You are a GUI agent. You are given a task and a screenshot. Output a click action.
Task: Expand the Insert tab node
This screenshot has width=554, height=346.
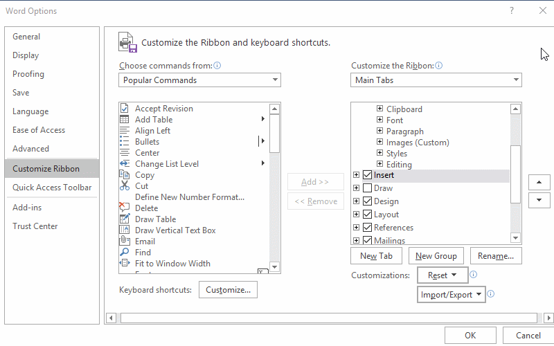(x=356, y=175)
